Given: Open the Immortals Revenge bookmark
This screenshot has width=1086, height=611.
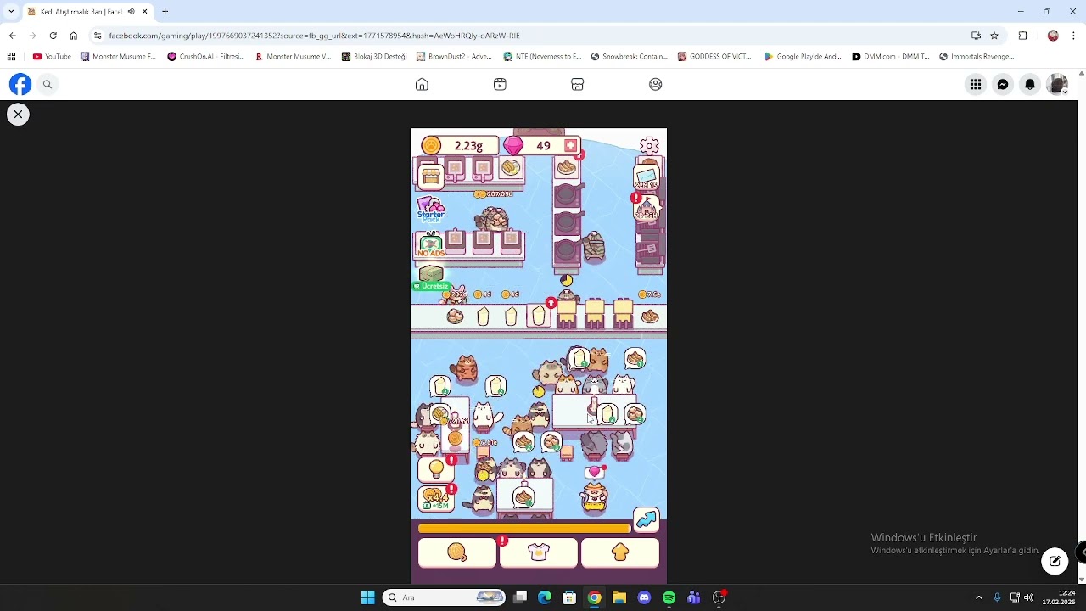Looking at the screenshot, I should pyautogui.click(x=977, y=57).
